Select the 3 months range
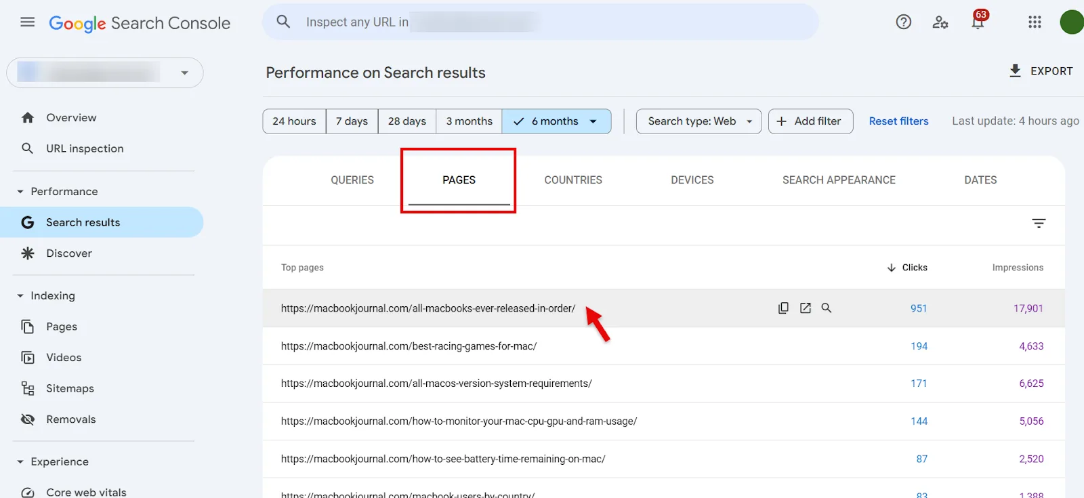Screen dimensions: 1084x498 (469, 121)
